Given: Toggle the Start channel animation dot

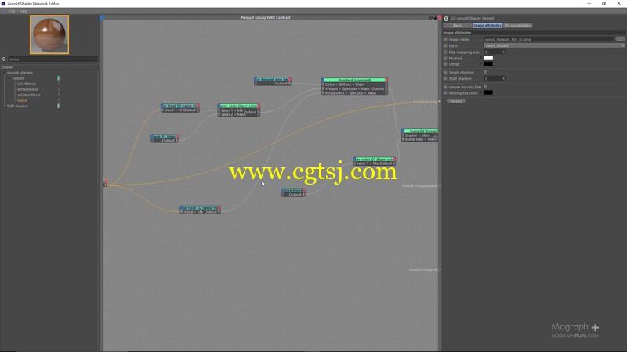Looking at the screenshot, I should coord(445,79).
